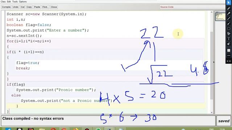
Task: Place cursor on 'Scanner sc=new Scanner(System.in);' line
Action: (46, 14)
